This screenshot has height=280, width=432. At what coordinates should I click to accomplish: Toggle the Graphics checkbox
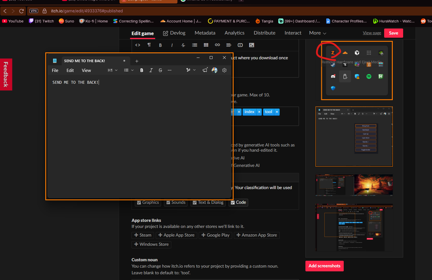[139, 203]
